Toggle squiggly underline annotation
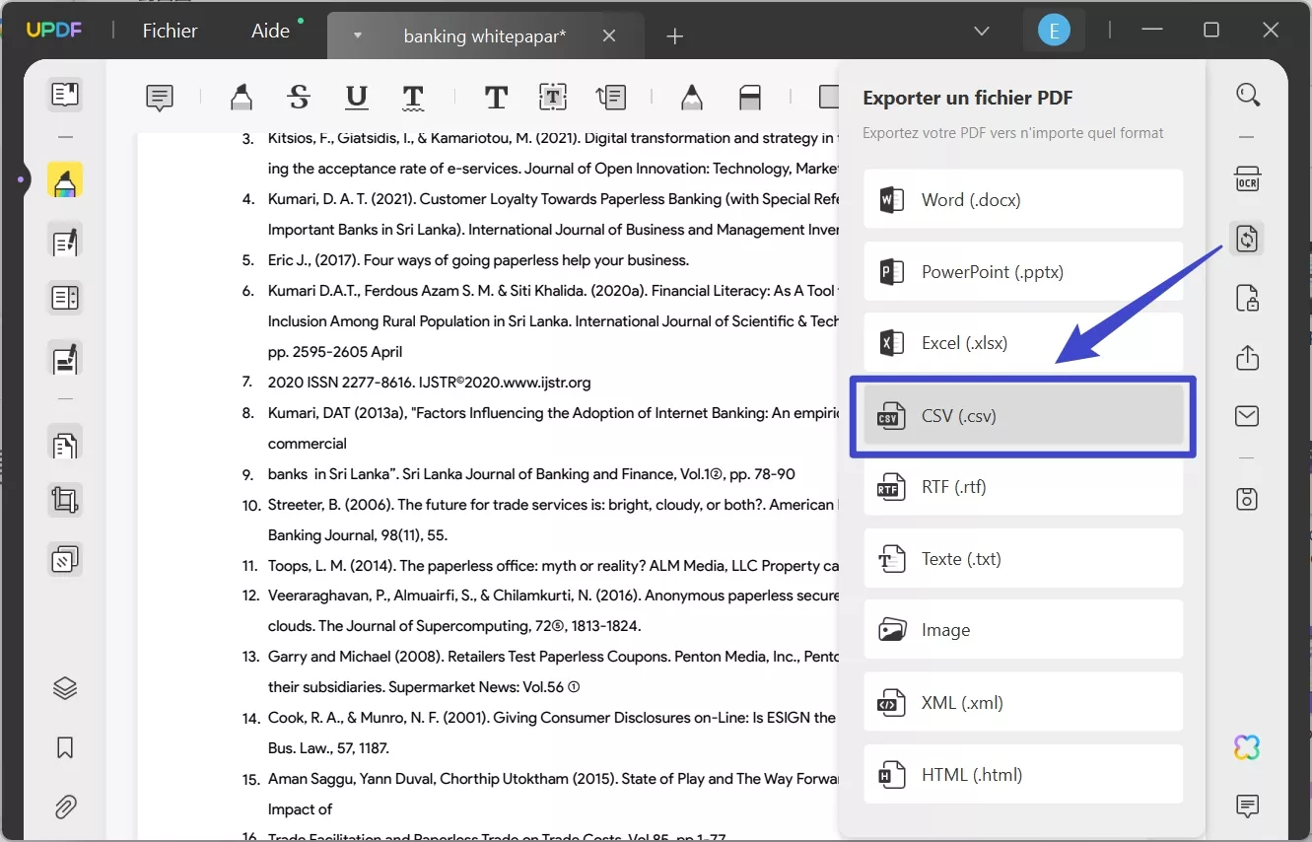 413,97
